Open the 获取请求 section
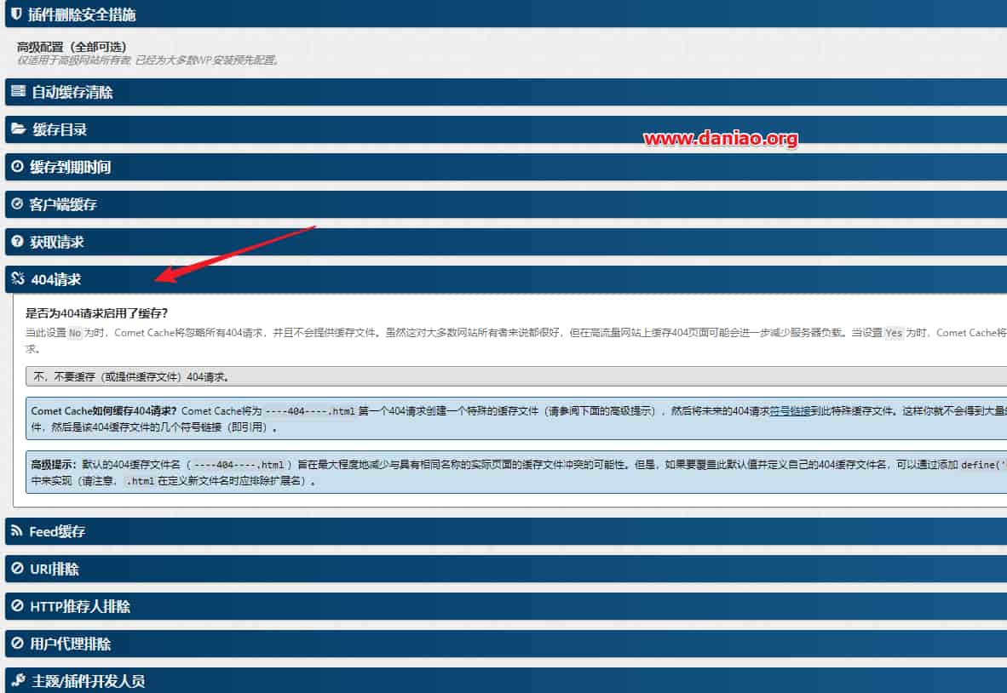 click(x=506, y=242)
